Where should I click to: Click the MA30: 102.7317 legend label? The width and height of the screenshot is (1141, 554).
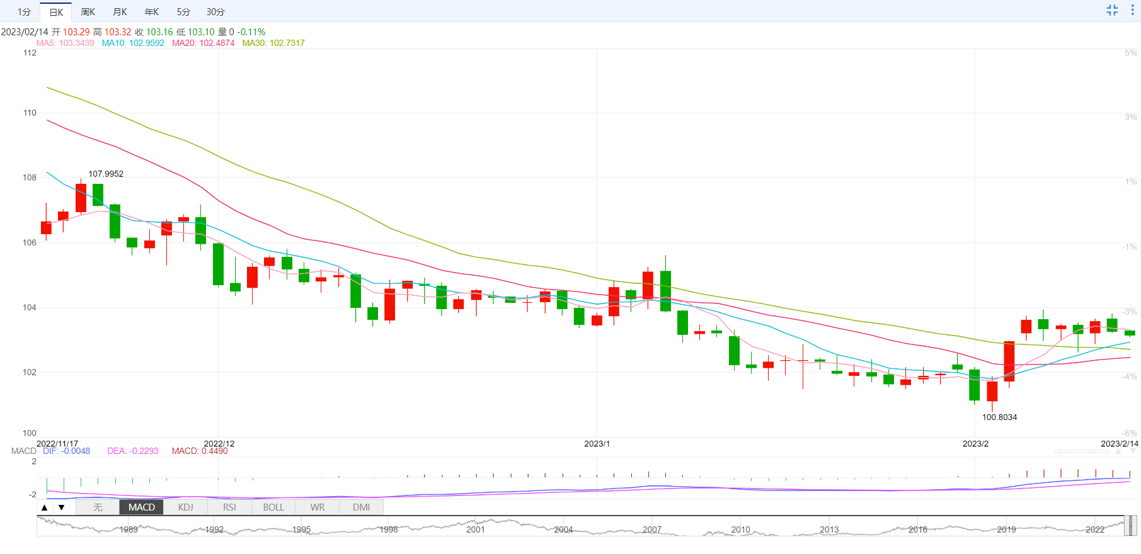click(x=273, y=43)
